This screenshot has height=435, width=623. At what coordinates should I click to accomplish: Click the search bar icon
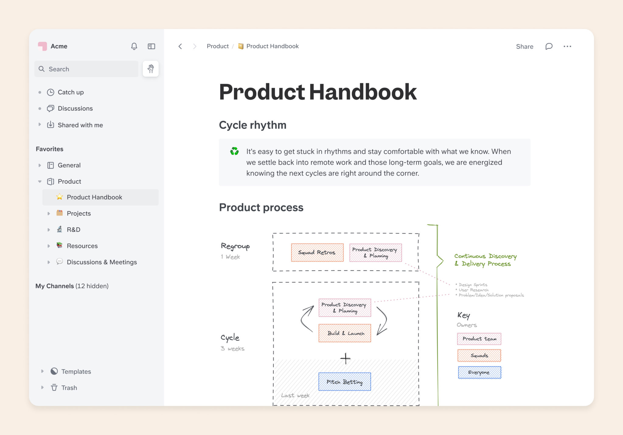(x=42, y=69)
